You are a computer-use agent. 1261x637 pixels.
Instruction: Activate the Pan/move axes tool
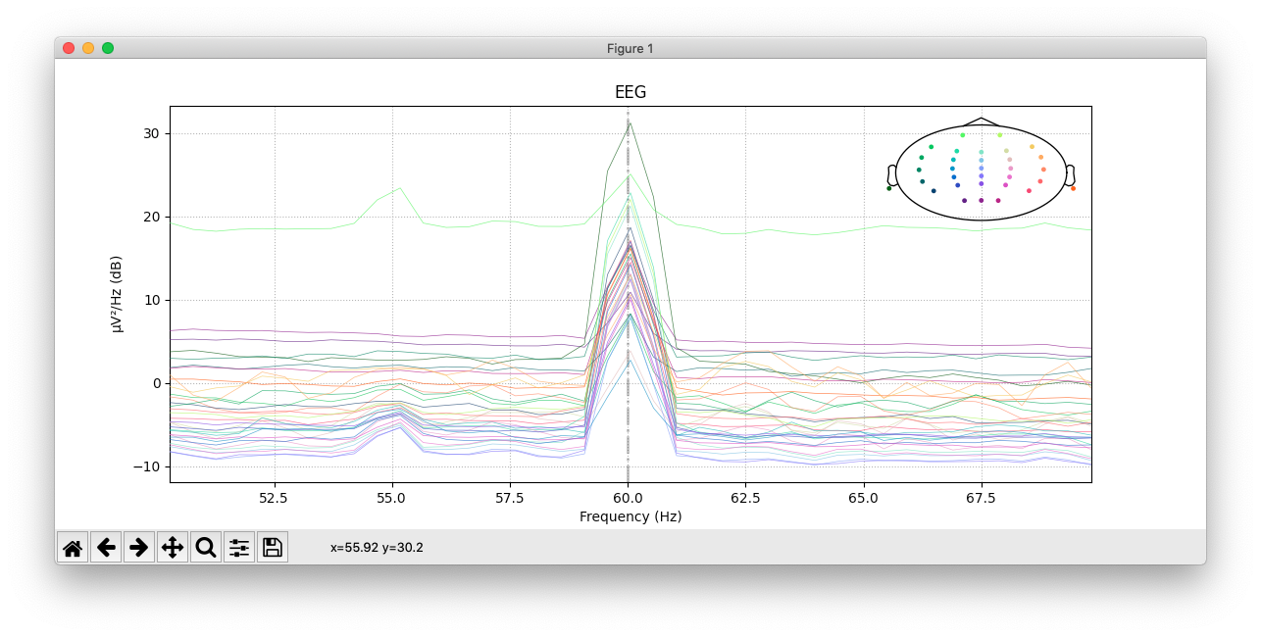pyautogui.click(x=173, y=547)
